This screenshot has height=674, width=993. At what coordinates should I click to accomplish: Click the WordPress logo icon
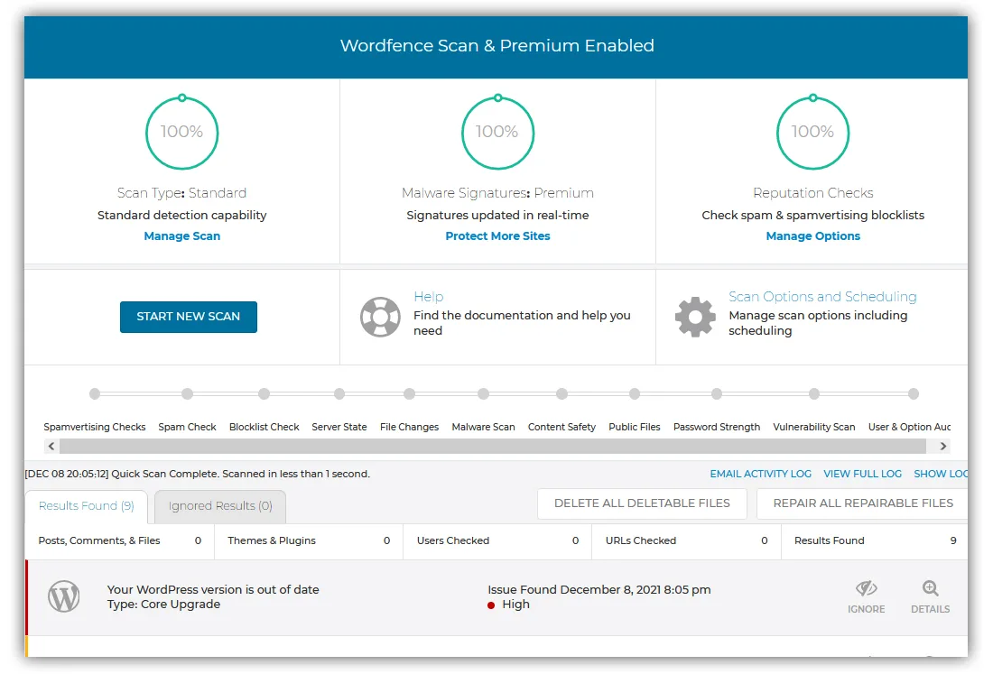coord(64,596)
